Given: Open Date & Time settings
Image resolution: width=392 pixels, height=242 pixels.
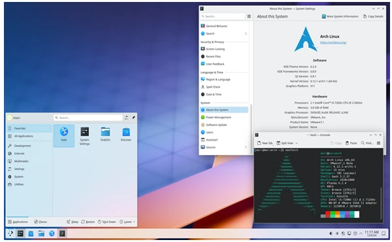Looking at the screenshot, I should (x=224, y=94).
